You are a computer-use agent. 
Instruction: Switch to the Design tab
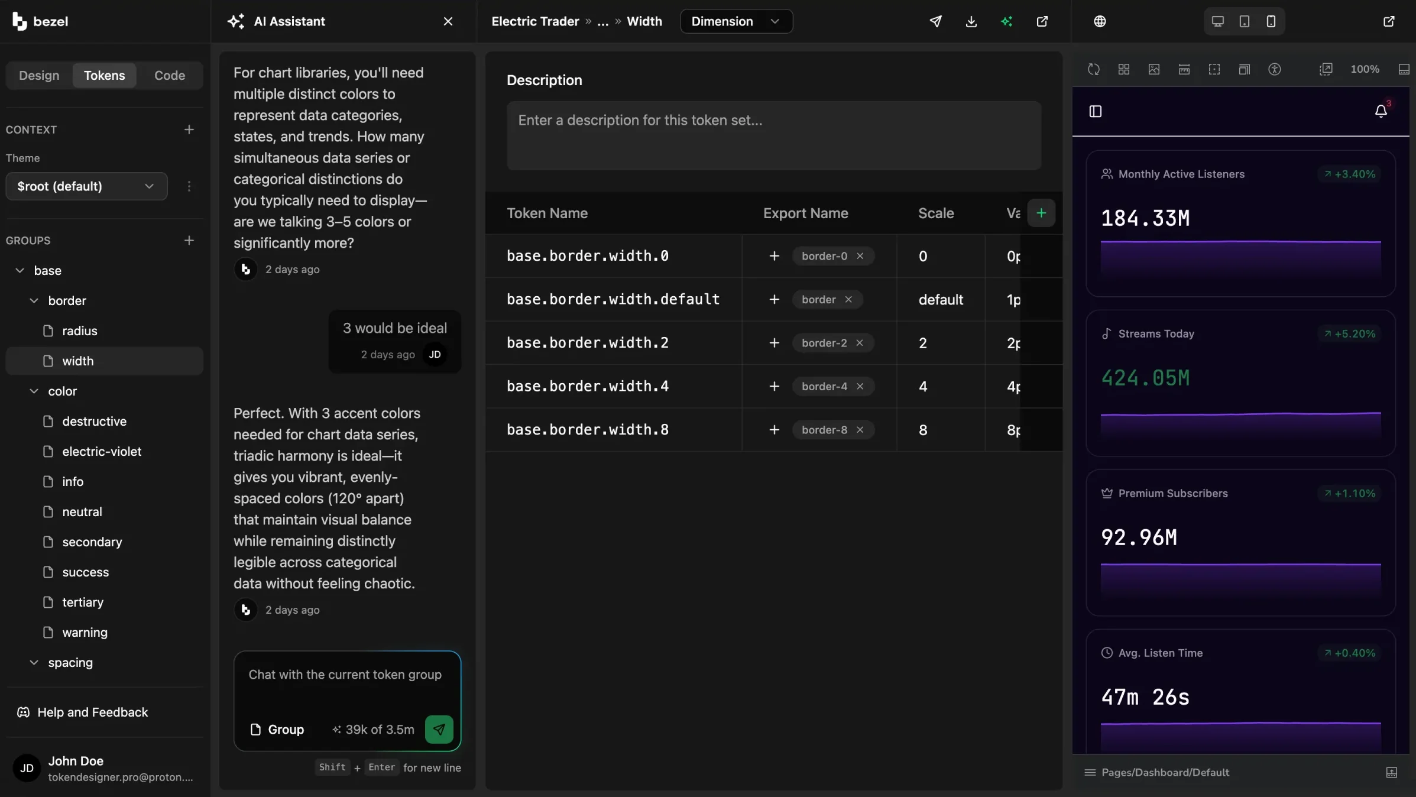pos(39,75)
